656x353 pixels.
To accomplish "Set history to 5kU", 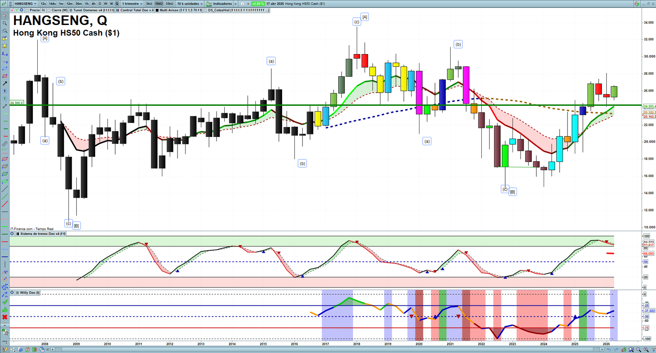I will coord(149,4).
